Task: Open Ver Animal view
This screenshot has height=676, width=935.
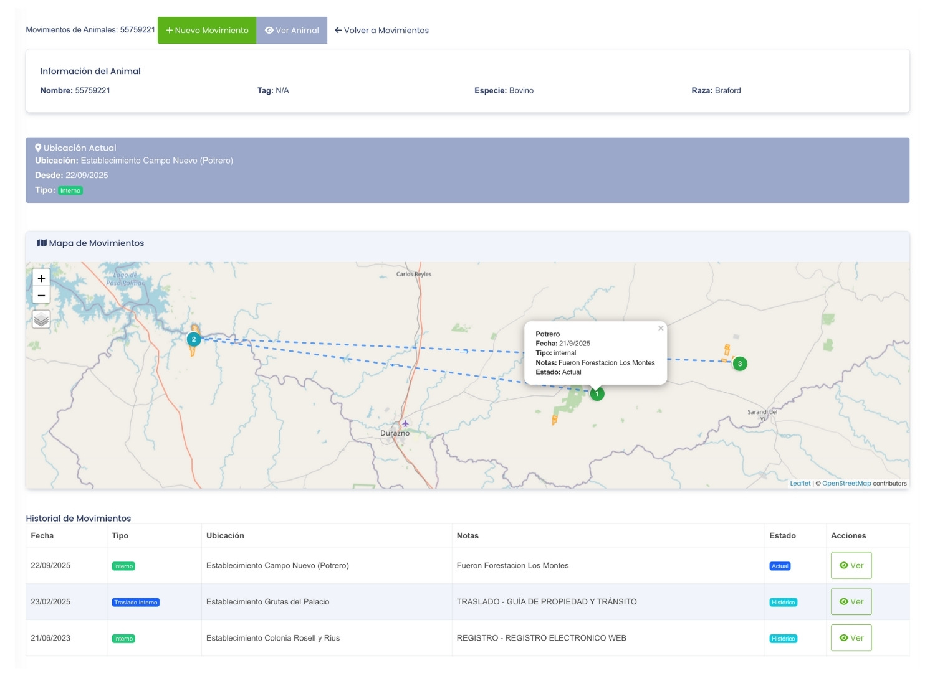Action: click(292, 30)
